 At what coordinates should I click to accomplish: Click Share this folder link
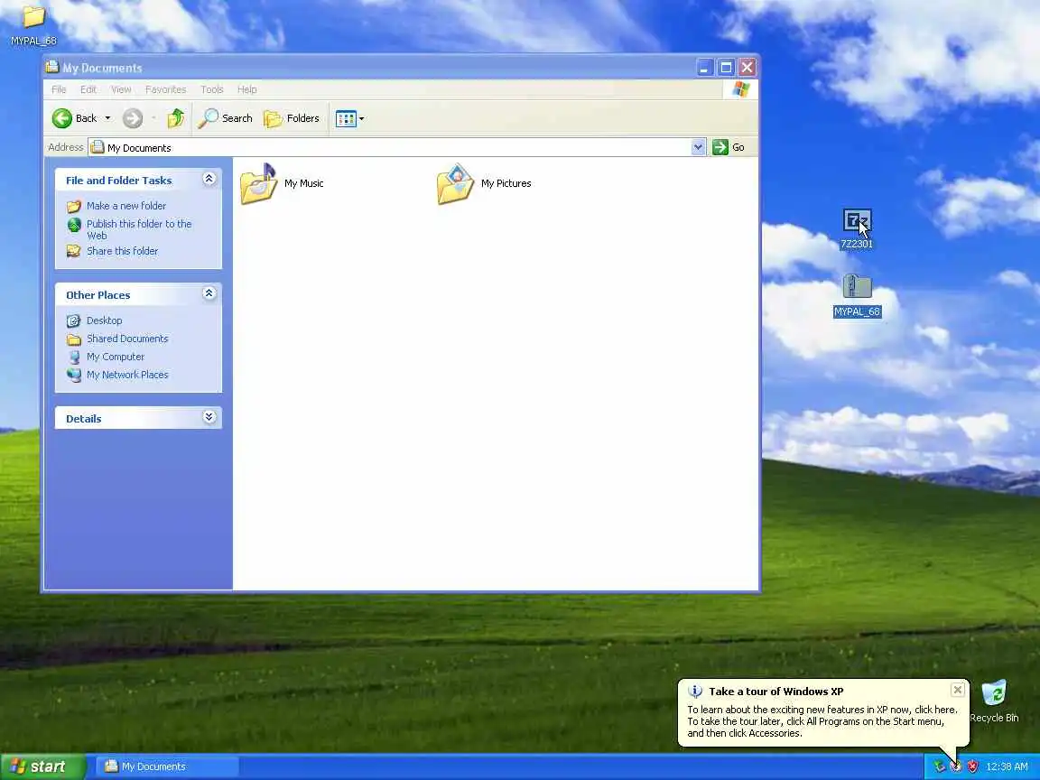tap(122, 251)
